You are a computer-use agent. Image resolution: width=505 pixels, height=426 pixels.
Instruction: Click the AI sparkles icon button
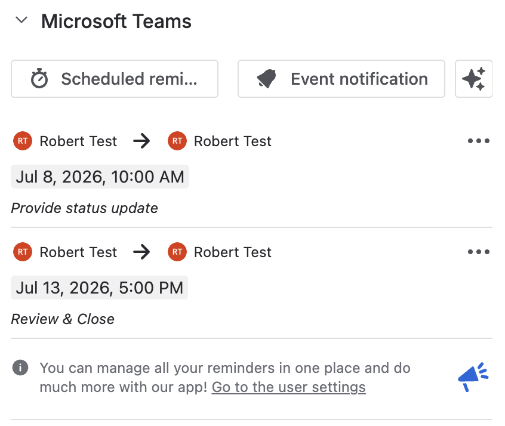coord(473,79)
